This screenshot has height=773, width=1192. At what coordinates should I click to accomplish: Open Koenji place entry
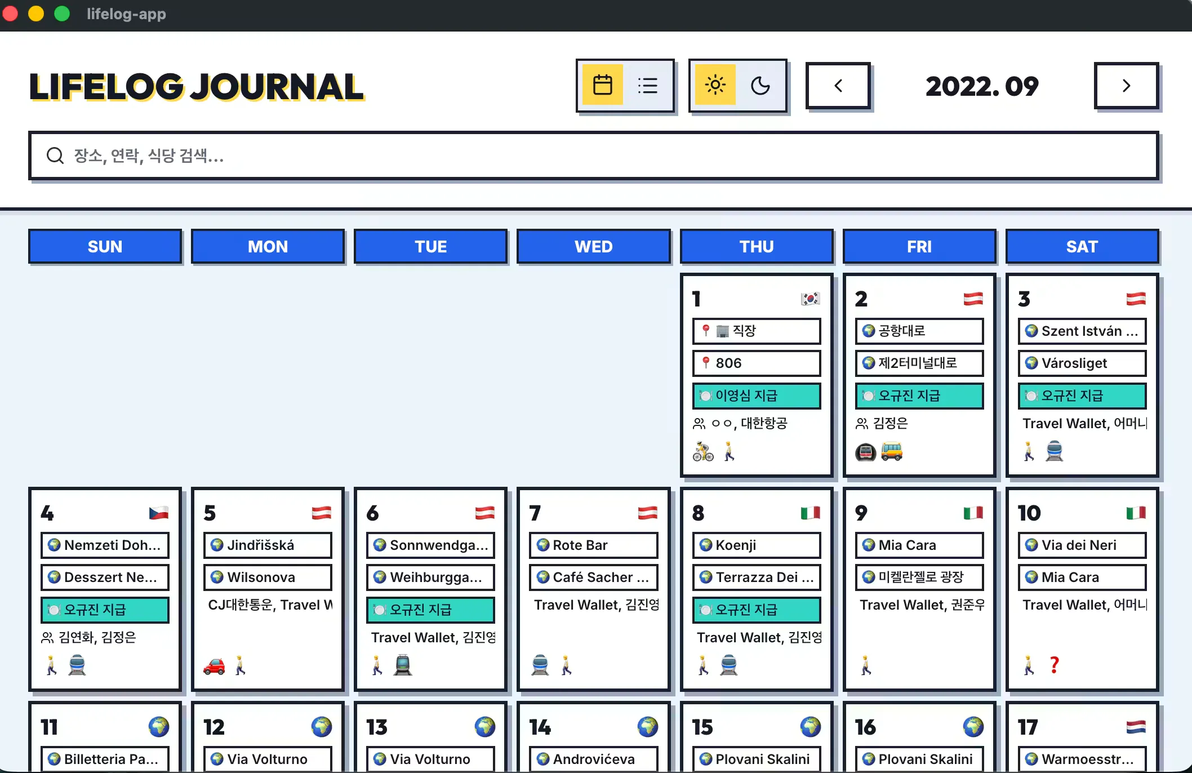point(757,545)
